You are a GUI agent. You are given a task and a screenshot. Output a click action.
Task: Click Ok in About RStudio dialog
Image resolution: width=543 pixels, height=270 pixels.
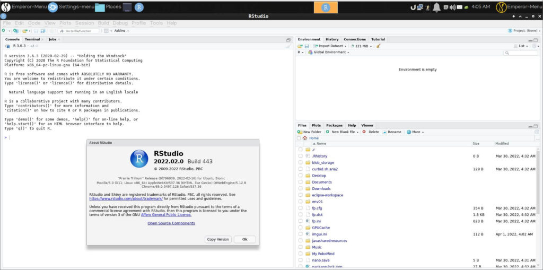click(x=245, y=240)
